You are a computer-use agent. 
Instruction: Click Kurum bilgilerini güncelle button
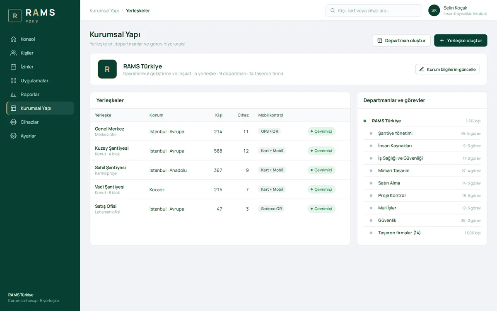click(447, 69)
